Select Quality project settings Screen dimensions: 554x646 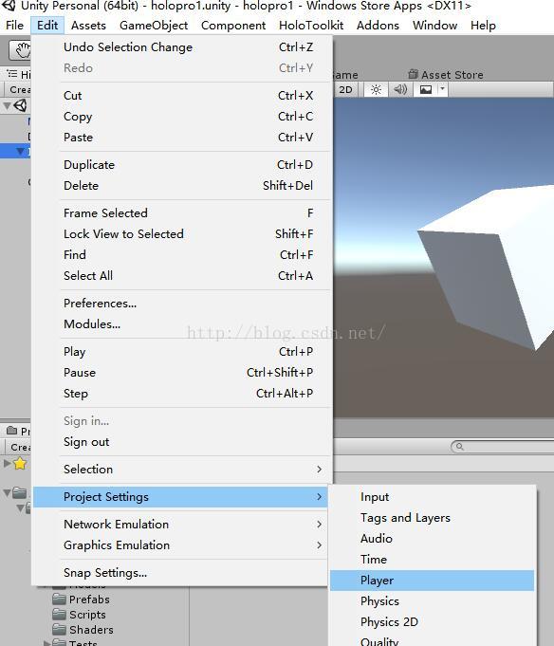click(x=433, y=640)
